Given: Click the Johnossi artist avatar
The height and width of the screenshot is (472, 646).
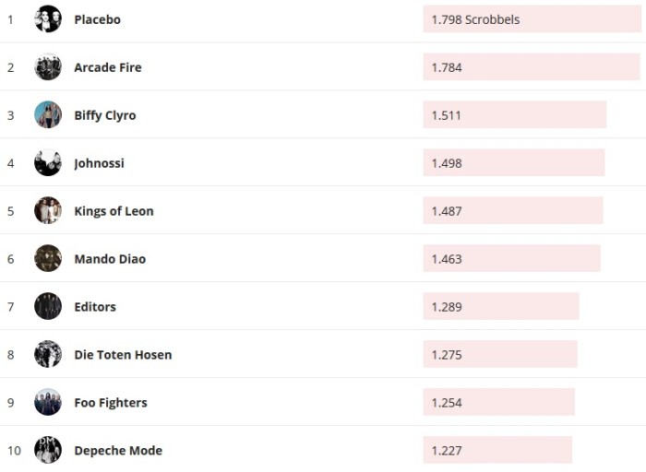Looking at the screenshot, I should point(48,163).
